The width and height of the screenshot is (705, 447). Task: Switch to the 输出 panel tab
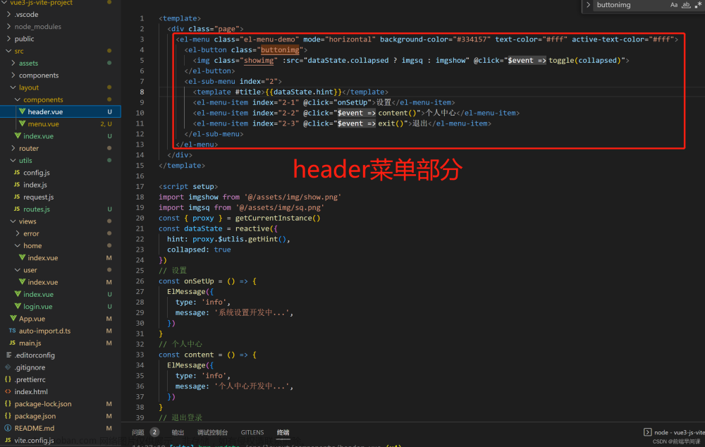[178, 432]
